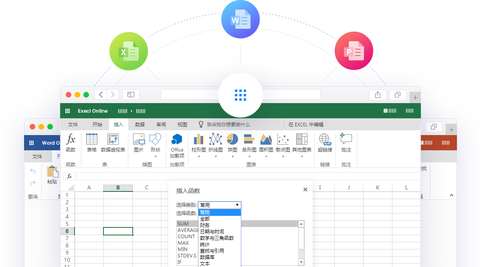Viewport: 481px width, 267px height.
Task: Choose 日期与时间 in category list
Action: tap(220, 232)
